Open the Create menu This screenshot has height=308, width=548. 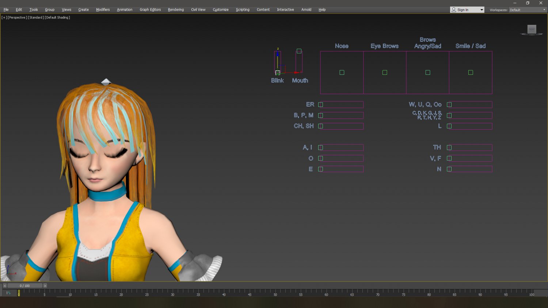84,10
